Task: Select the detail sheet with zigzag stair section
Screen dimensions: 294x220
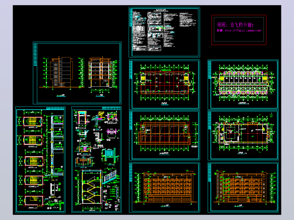Action: tap(97, 160)
